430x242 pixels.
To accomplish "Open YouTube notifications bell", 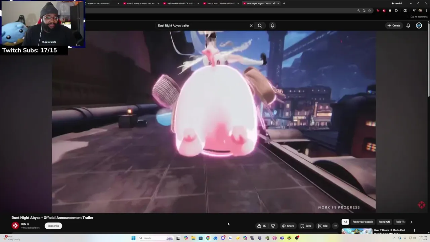I will click(408, 26).
